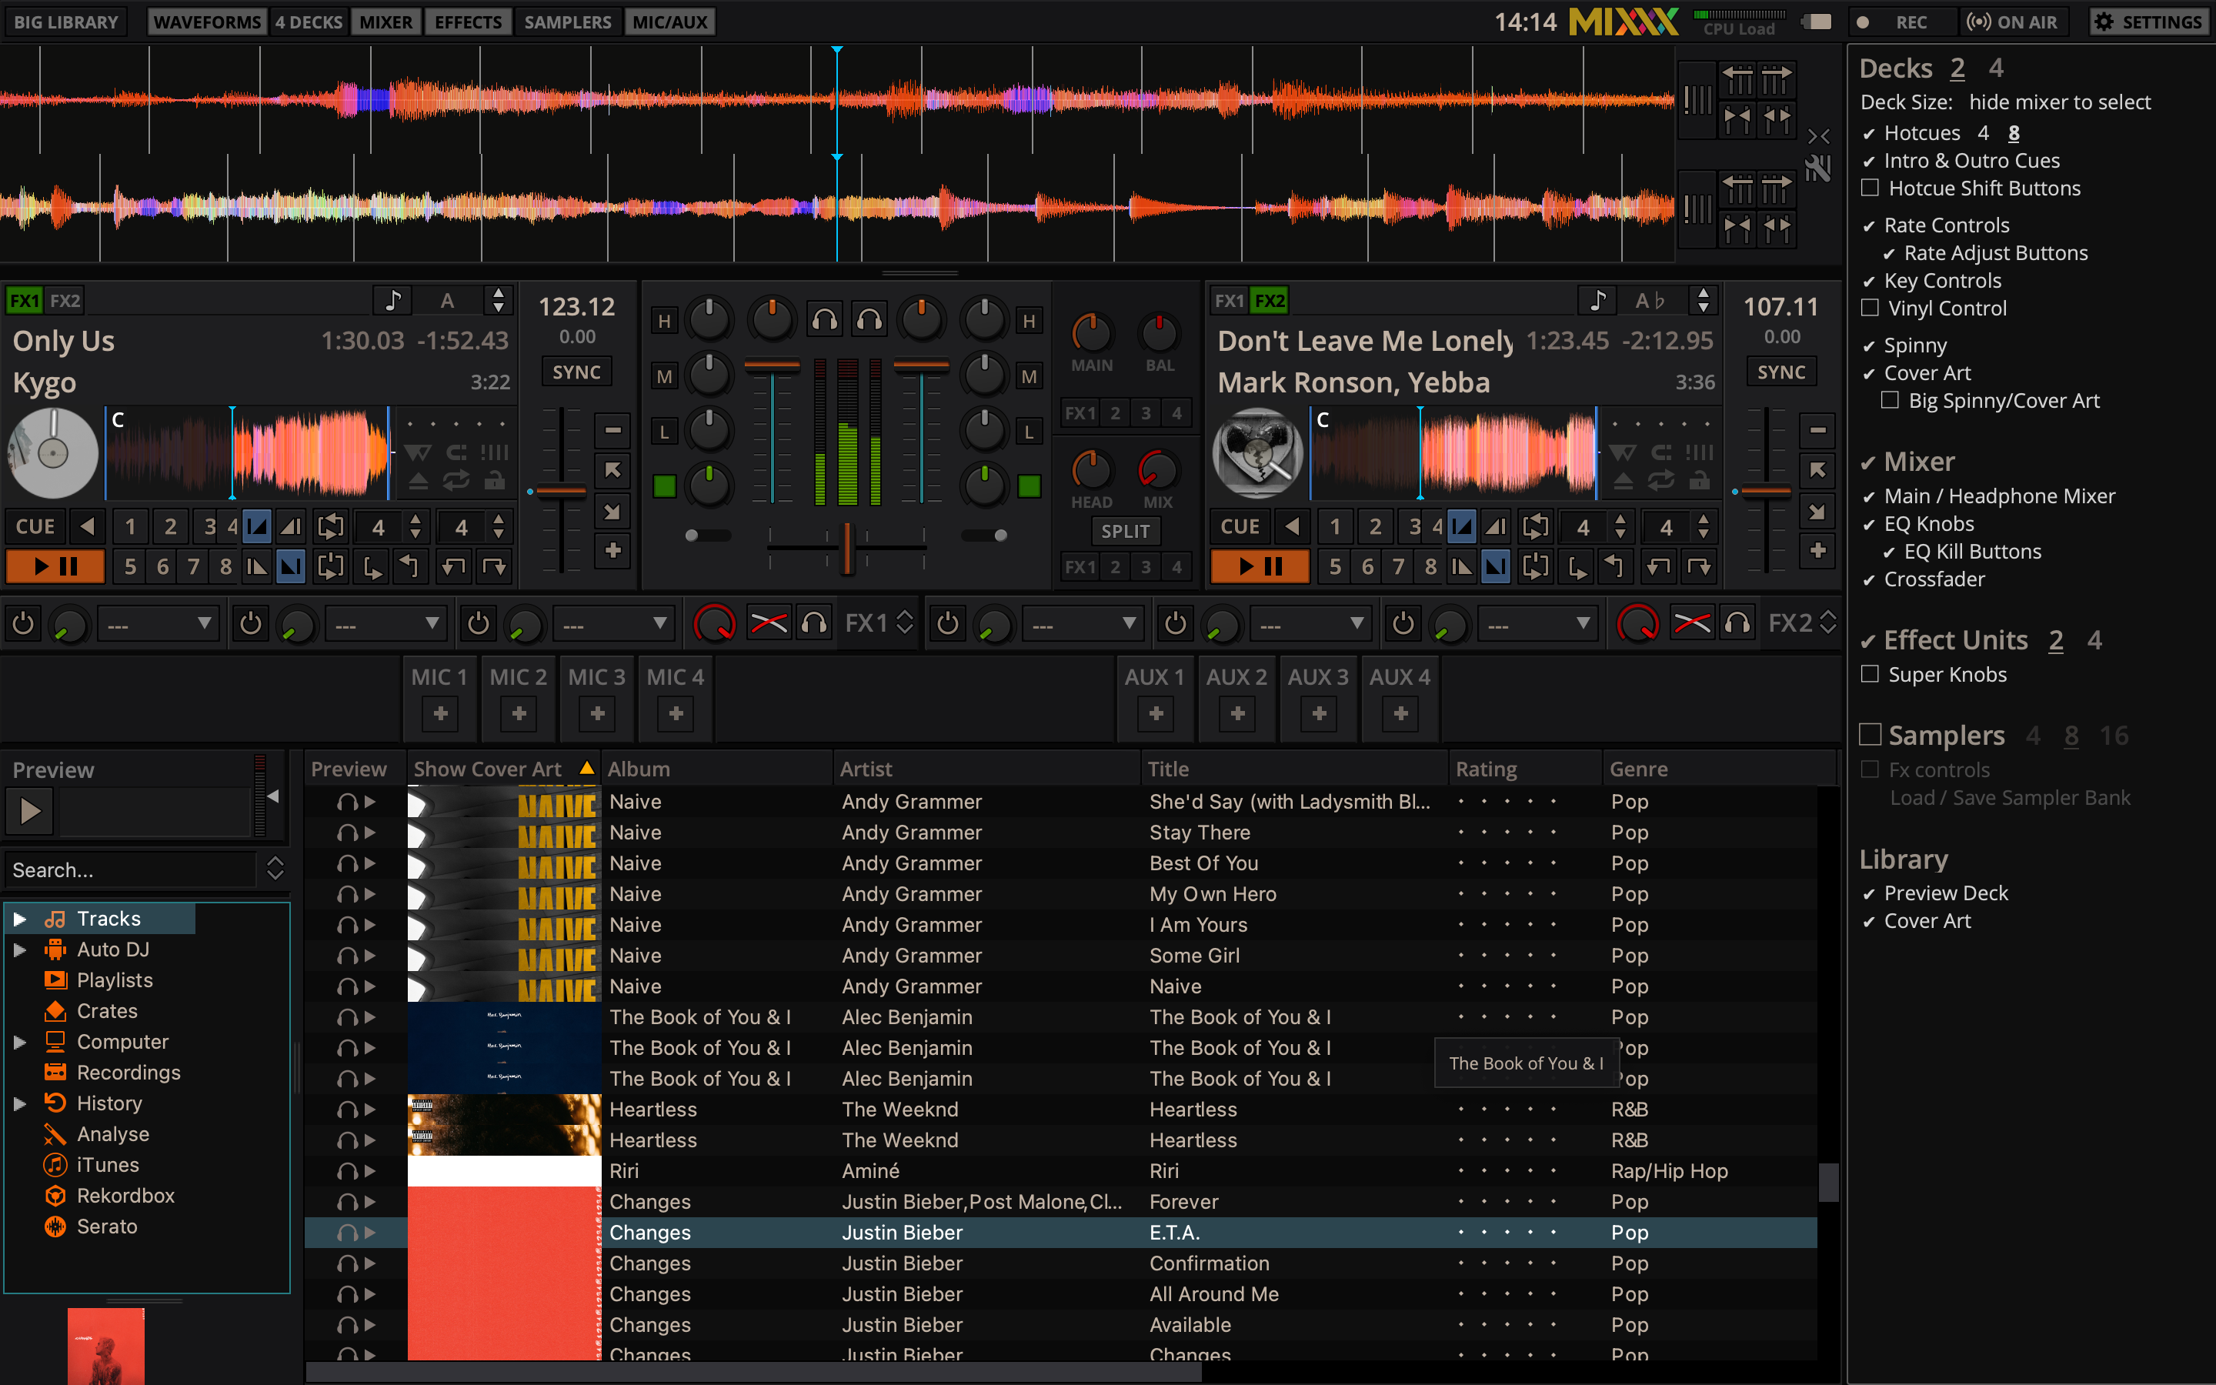2216x1385 pixels.
Task: Expand the History tree node
Action: (x=19, y=1104)
